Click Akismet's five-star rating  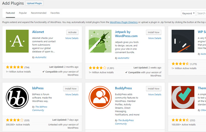(15, 67)
